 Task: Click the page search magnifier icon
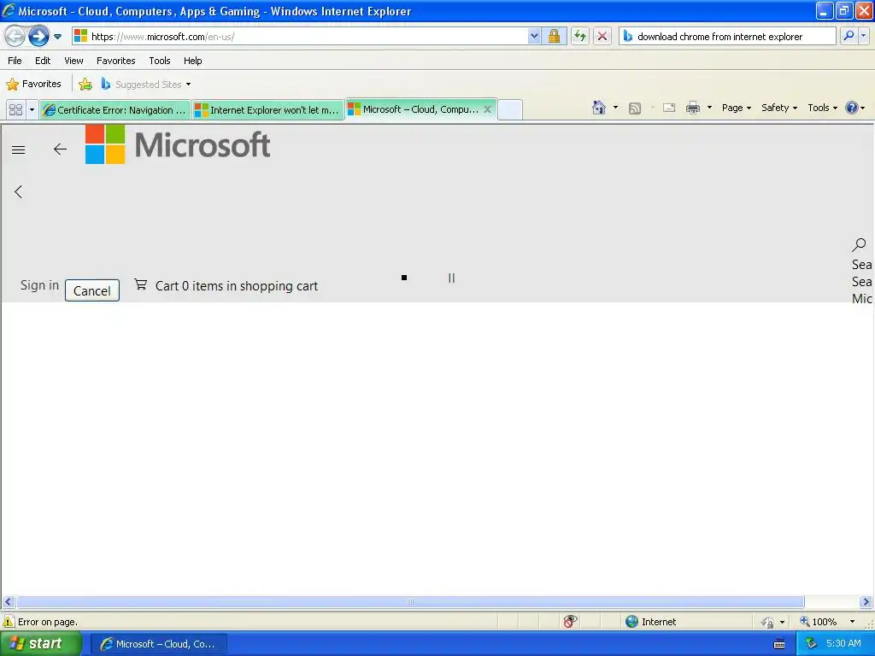pyautogui.click(x=860, y=243)
